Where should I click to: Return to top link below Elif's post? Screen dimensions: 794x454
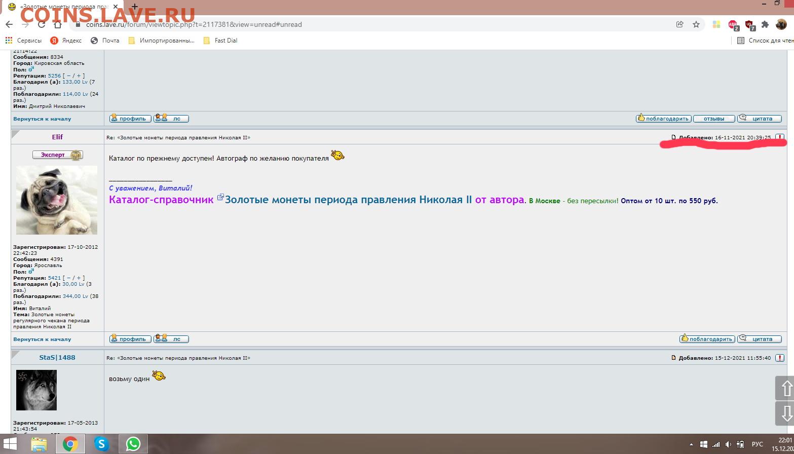pos(42,339)
